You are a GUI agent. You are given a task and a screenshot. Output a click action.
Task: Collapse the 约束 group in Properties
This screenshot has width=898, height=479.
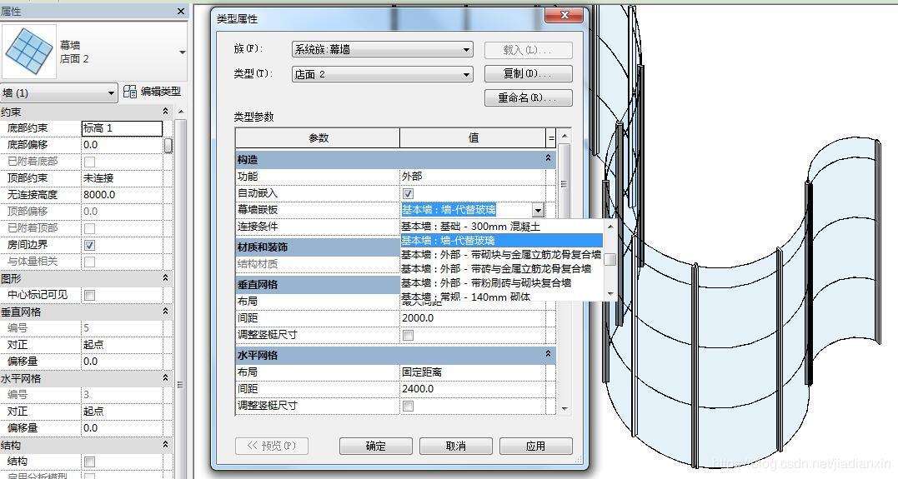(x=166, y=111)
